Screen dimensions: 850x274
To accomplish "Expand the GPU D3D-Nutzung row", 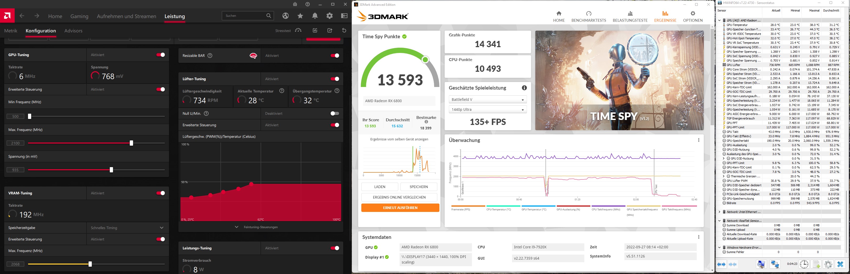I will point(724,158).
